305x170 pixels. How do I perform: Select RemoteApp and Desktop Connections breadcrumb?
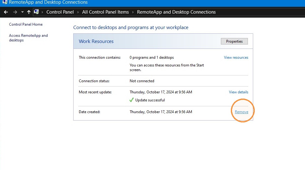pyautogui.click(x=176, y=12)
